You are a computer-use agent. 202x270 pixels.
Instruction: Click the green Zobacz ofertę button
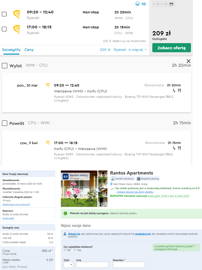pos(172,48)
